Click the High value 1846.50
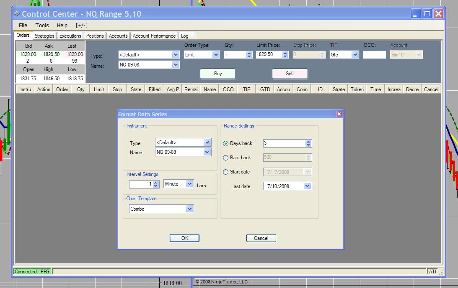 (x=52, y=79)
